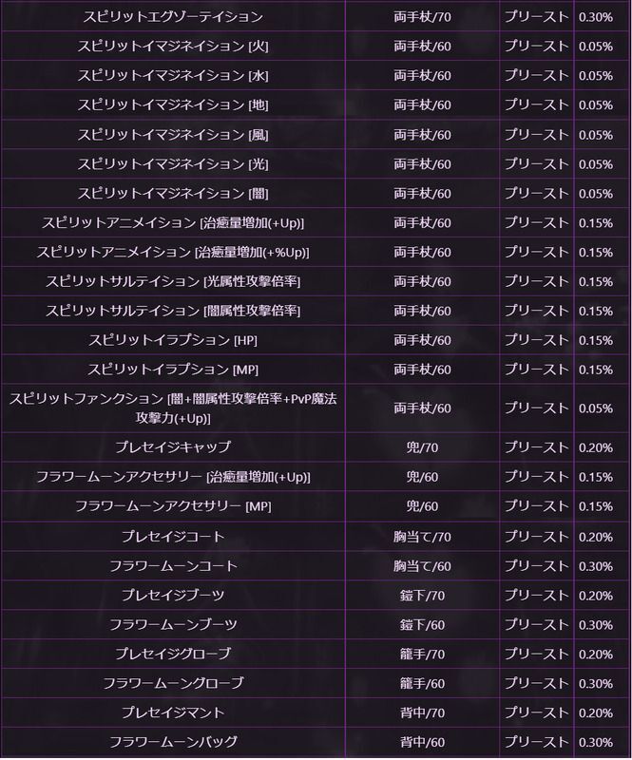Click the 両手杖/70 equipment type cell
The width and height of the screenshot is (632, 760).
(422, 17)
